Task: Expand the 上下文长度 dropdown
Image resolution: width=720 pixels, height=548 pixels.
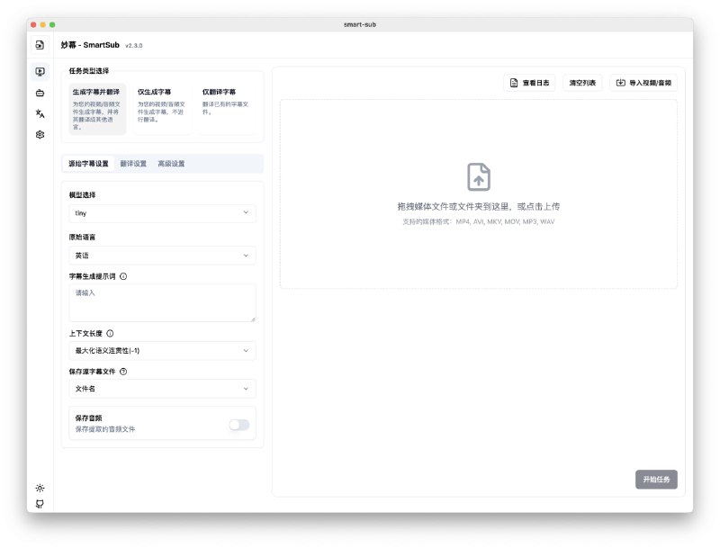Action: click(162, 351)
